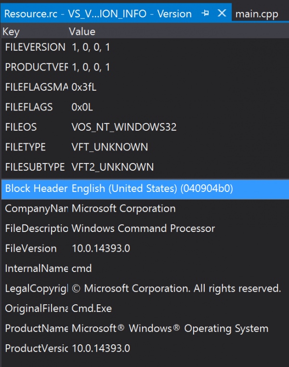Click the FILEFLAGS value 0x0L

(x=82, y=107)
